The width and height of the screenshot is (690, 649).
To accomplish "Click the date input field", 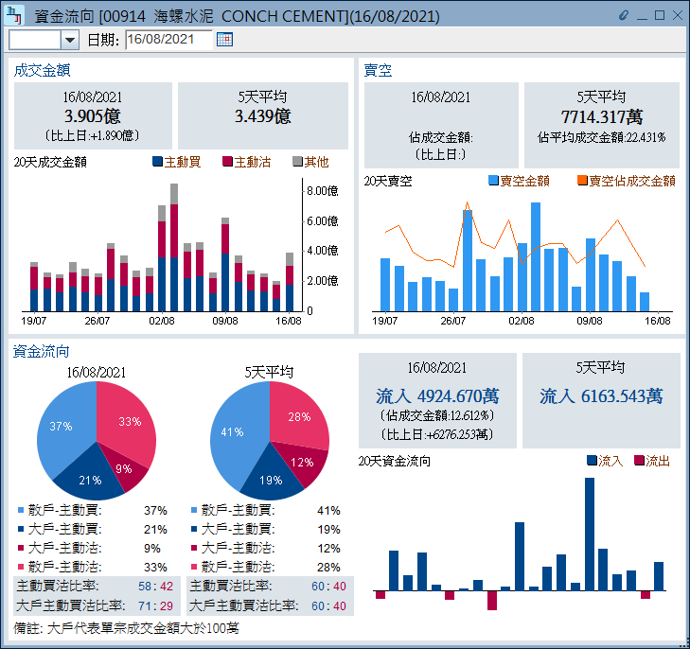I will [x=168, y=39].
